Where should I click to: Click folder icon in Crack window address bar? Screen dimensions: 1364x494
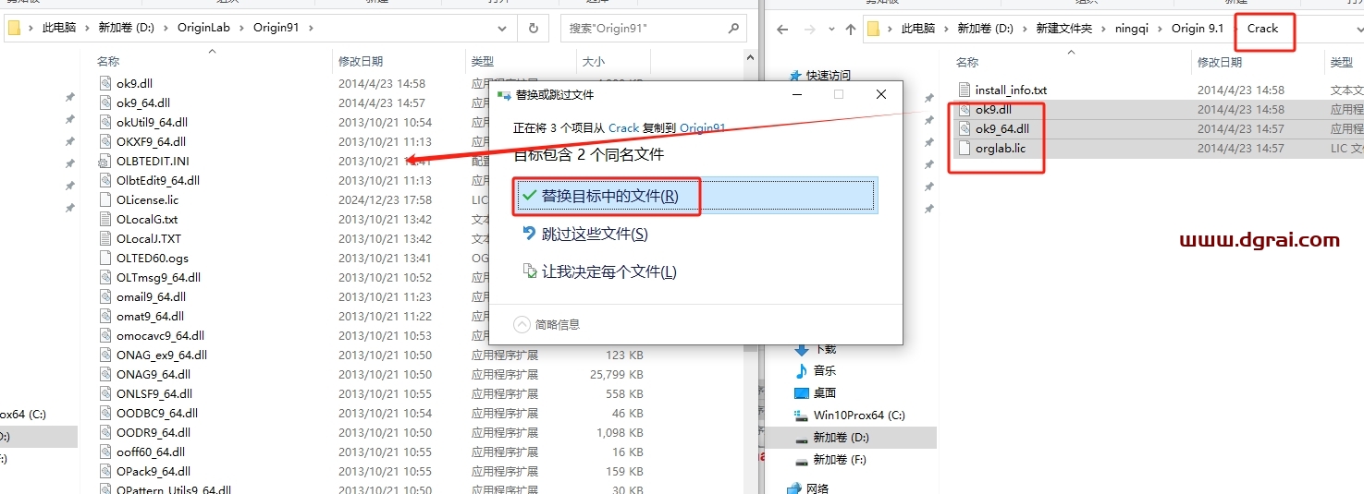(875, 30)
